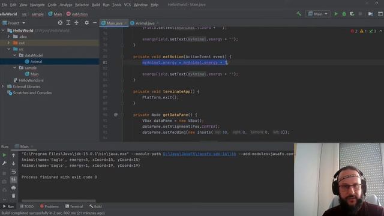Clear console with trash icon
Screen dimensions: 384x216
coord(13,196)
